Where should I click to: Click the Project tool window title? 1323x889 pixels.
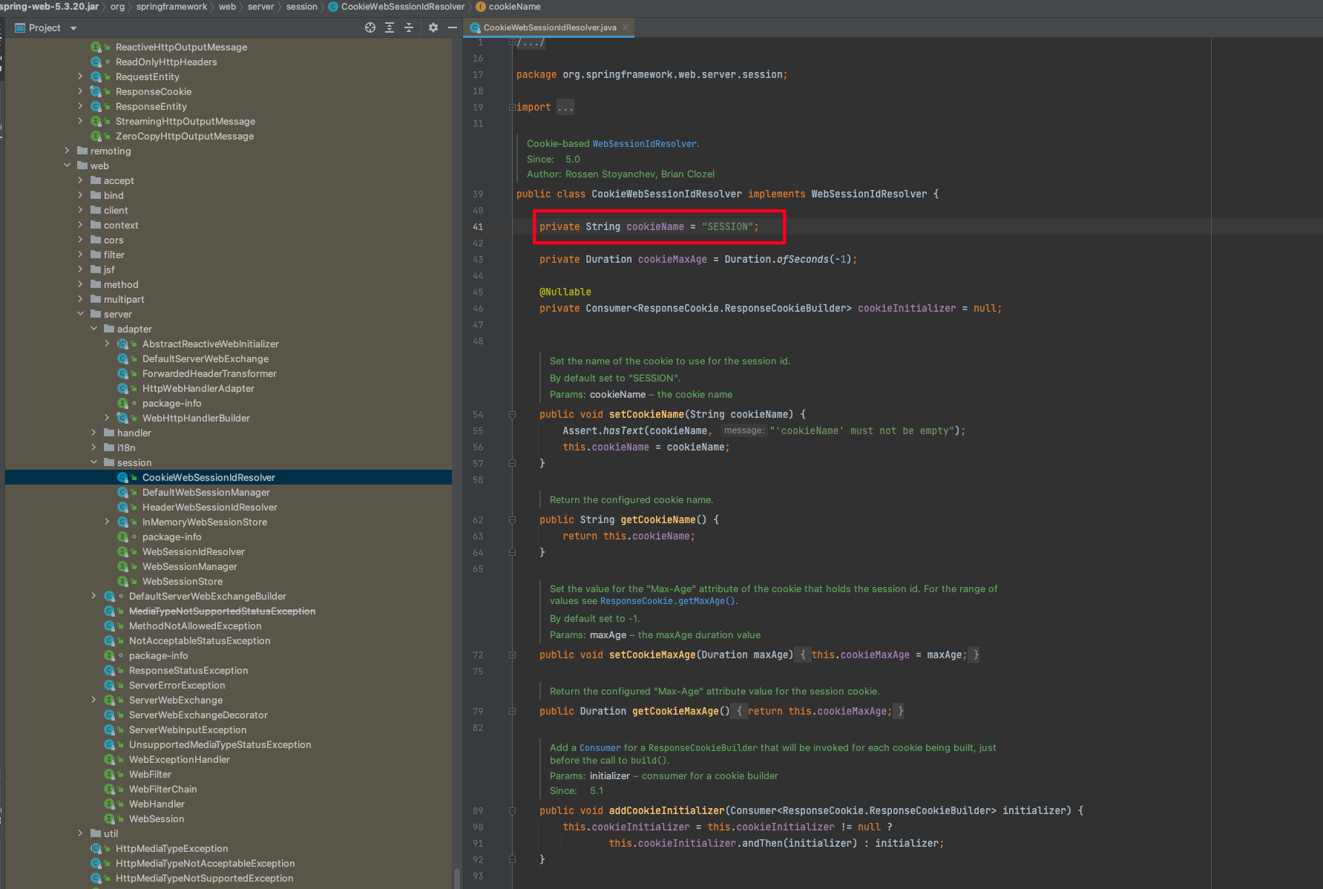45,27
